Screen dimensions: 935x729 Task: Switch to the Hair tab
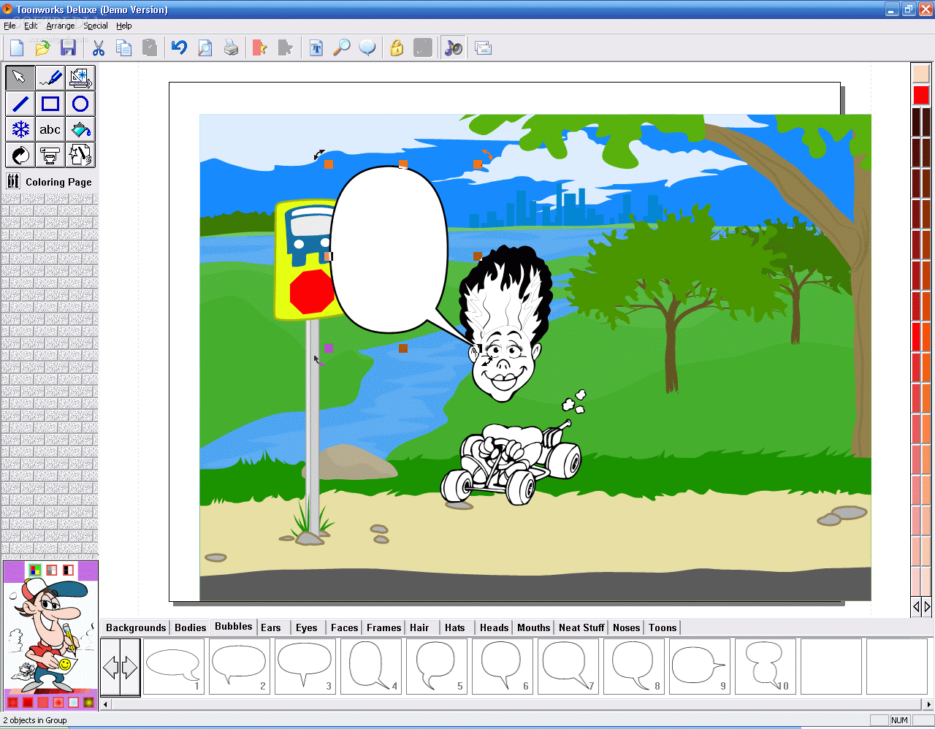pyautogui.click(x=419, y=627)
